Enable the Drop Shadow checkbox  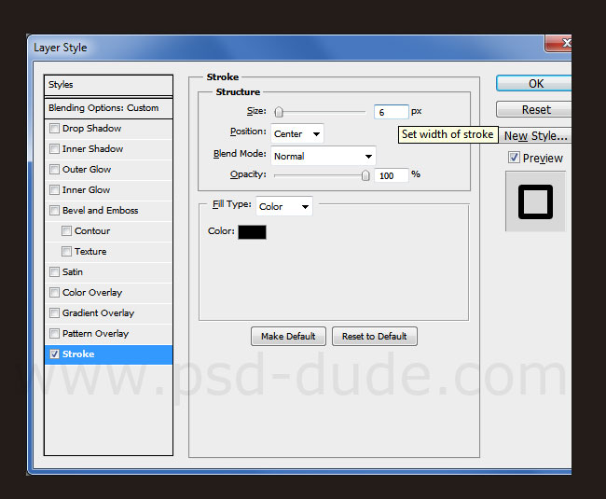55,129
